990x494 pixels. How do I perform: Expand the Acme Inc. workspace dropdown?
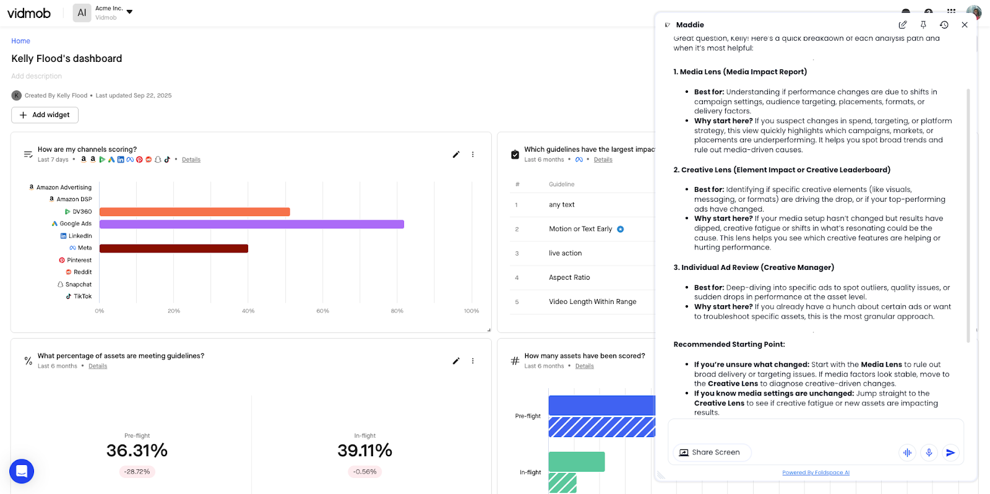pos(129,12)
